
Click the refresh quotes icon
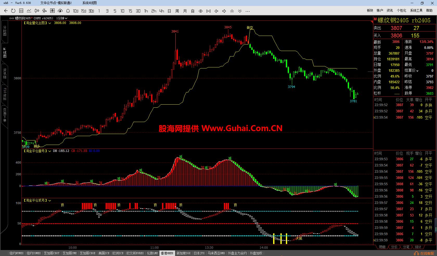click(x=13, y=11)
